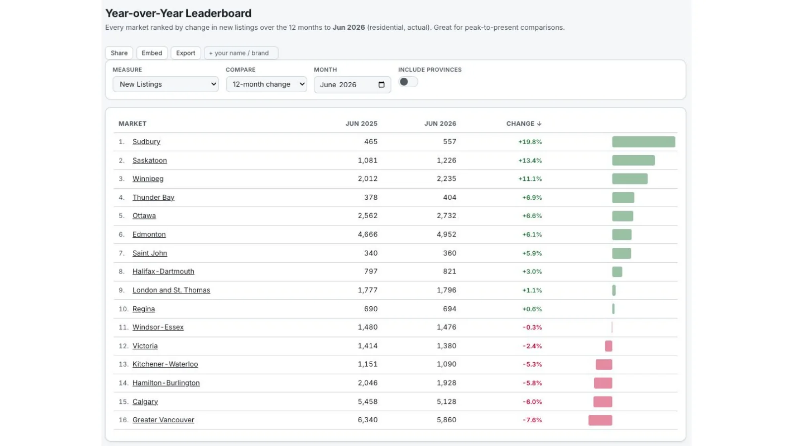Viewport: 793px width, 446px height.
Task: Click the 5,860 Jun 2026 value
Action: (x=447, y=420)
